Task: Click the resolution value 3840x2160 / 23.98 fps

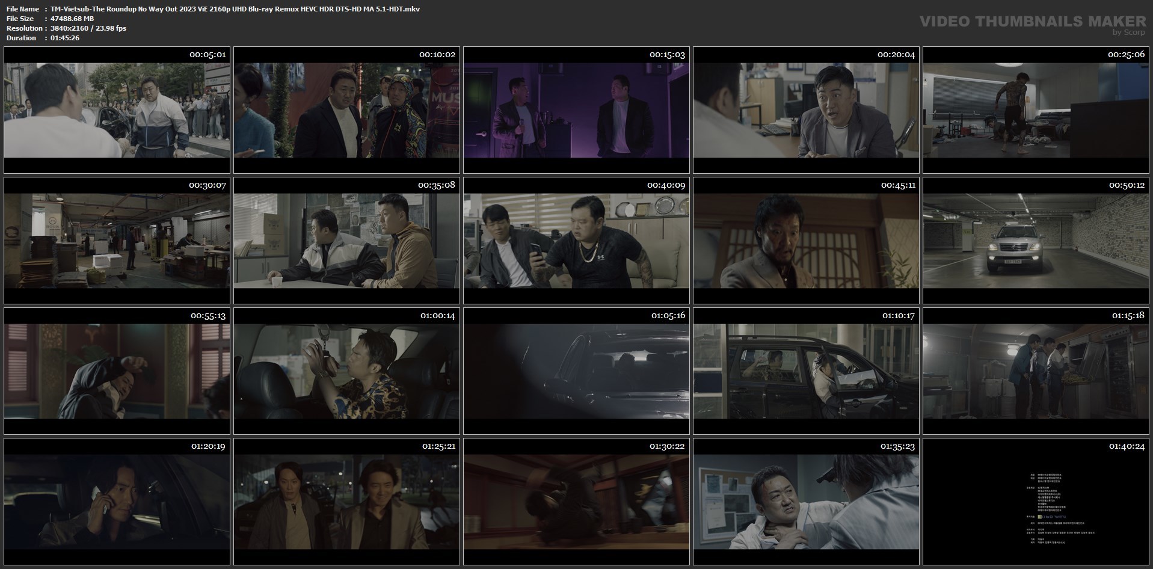Action: pyautogui.click(x=88, y=28)
